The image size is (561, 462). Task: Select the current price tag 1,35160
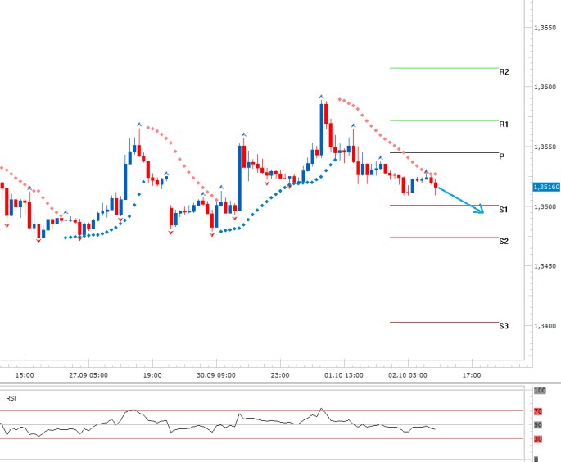point(546,187)
